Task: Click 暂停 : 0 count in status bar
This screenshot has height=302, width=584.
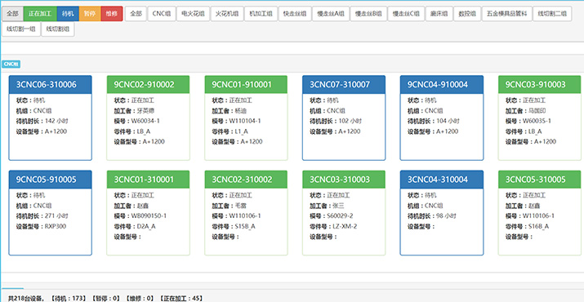Action: (x=106, y=298)
